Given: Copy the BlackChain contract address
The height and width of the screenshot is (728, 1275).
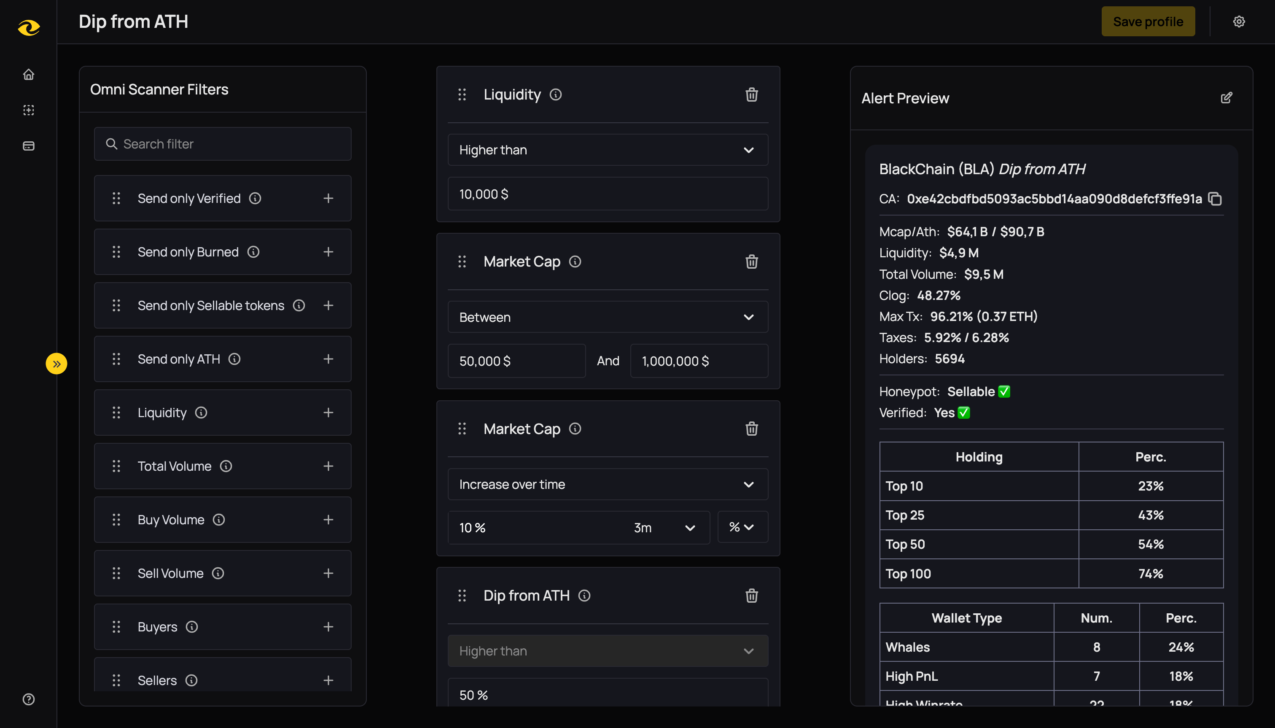Looking at the screenshot, I should click(1215, 199).
